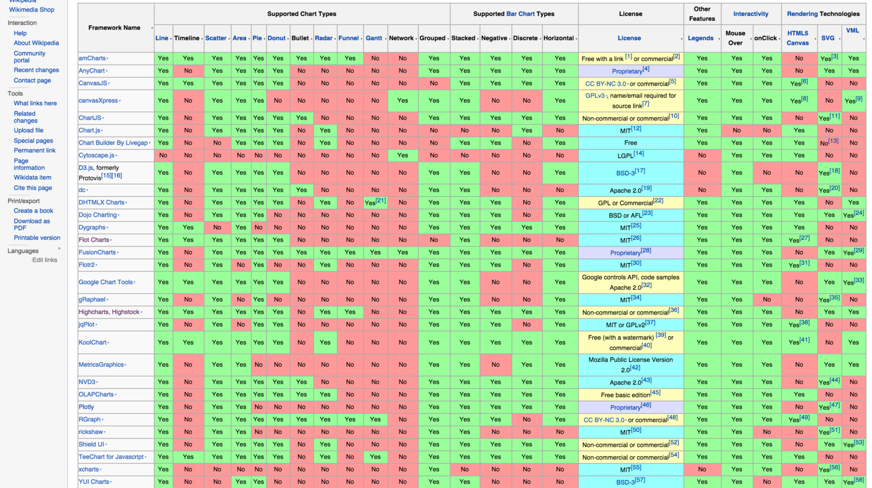Select 'Free basic edition' cell in OLAPCharts row

[631, 394]
